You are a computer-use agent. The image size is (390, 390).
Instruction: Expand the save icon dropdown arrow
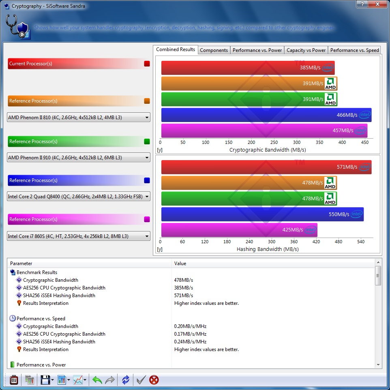click(52, 380)
